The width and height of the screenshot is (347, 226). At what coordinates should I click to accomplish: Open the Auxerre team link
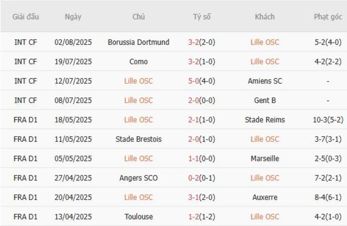tap(265, 197)
